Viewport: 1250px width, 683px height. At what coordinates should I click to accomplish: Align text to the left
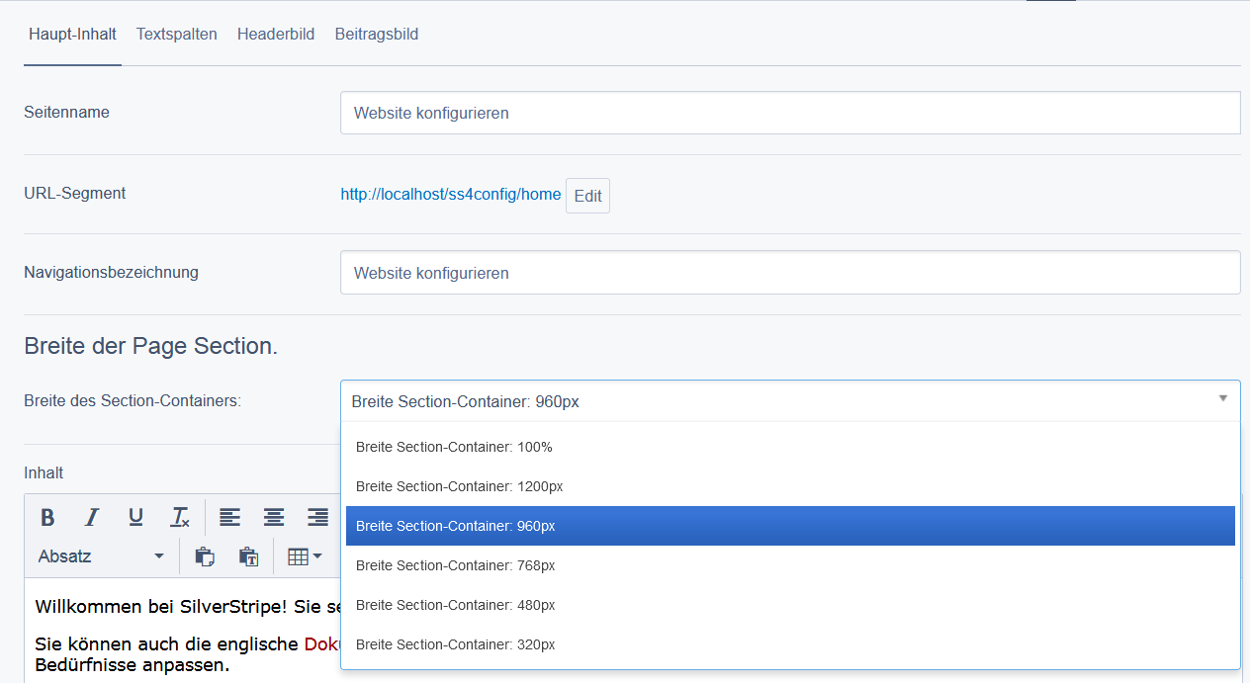[x=229, y=517]
